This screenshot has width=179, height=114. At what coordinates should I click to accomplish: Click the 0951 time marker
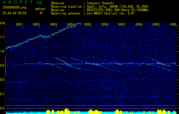[x=19, y=25]
